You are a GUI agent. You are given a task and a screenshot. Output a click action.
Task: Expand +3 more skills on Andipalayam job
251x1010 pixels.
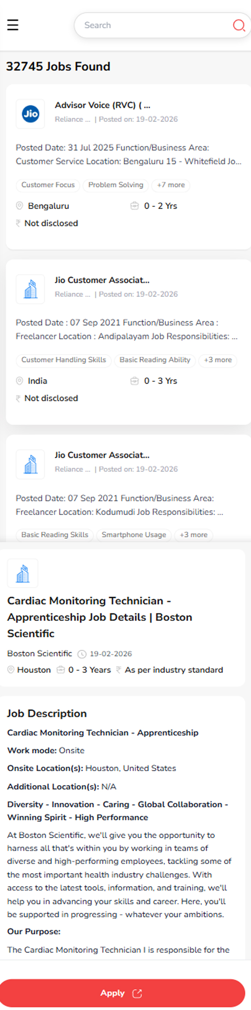click(218, 360)
